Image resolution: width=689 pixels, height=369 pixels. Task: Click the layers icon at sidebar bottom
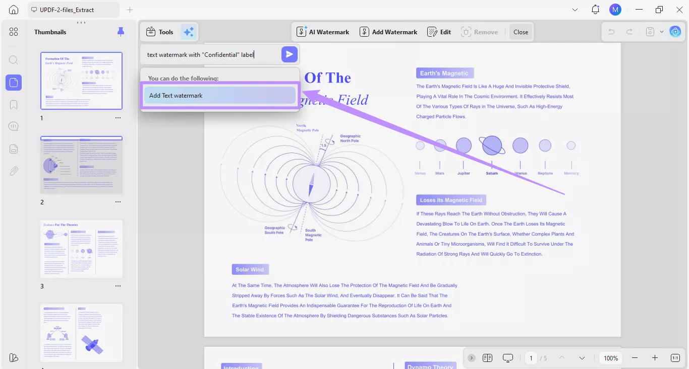pos(14,357)
